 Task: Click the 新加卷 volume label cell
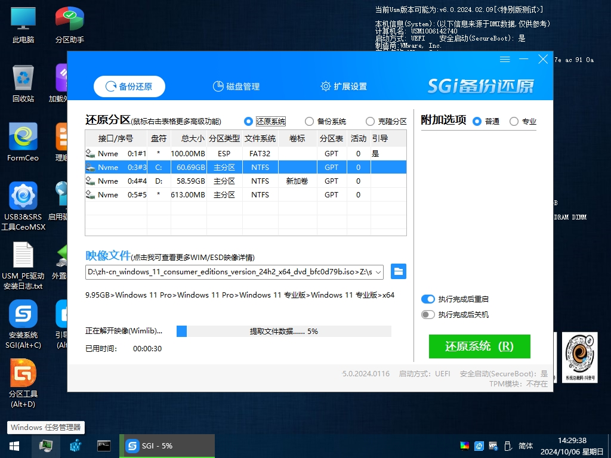pyautogui.click(x=297, y=181)
